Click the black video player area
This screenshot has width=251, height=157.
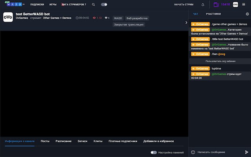[x=94, y=84]
